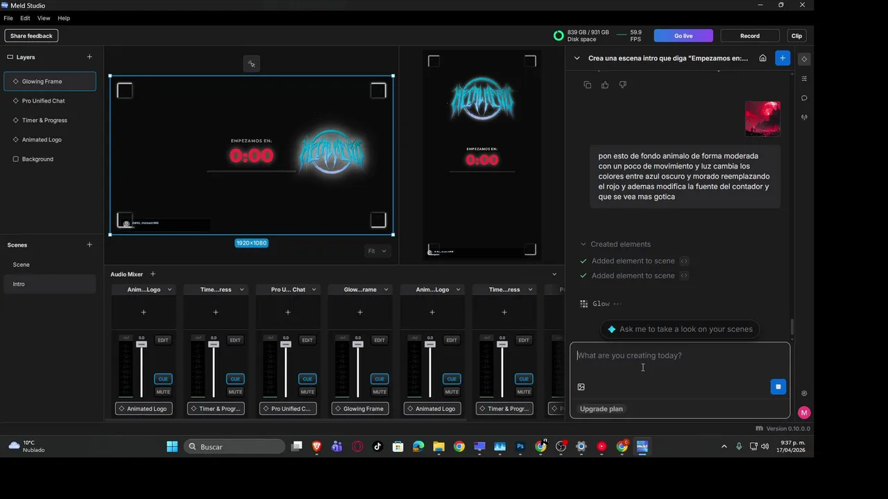Click the Glowing Frame volume fader

[358, 344]
